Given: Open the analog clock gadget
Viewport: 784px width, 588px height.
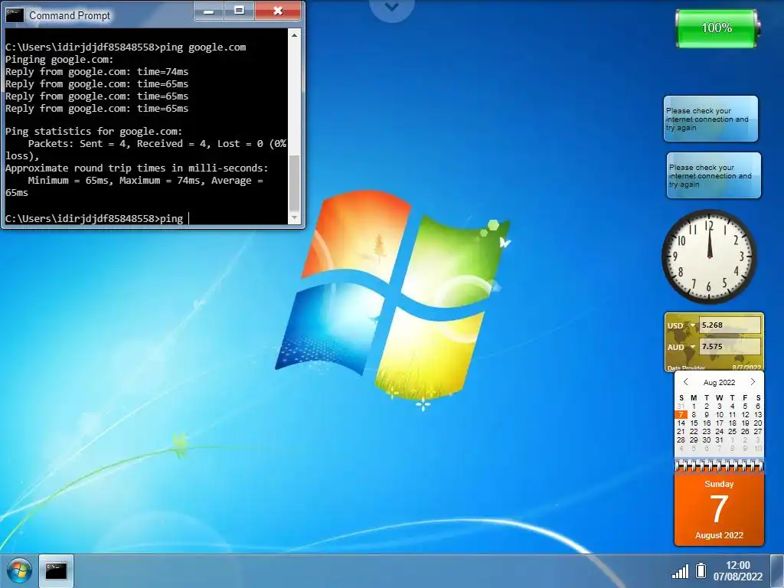Looking at the screenshot, I should click(x=708, y=256).
